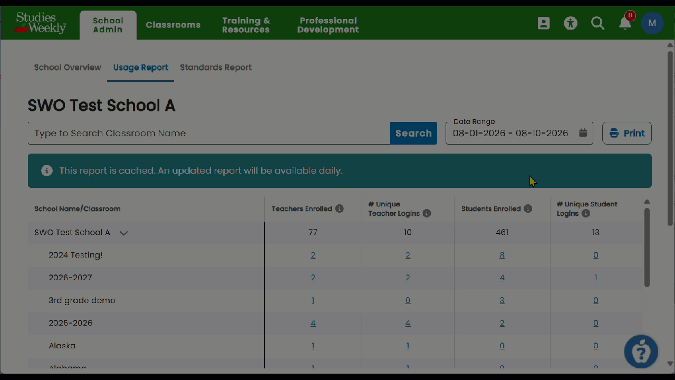The height and width of the screenshot is (380, 675).
Task: Open Unique Teacher Logins for 3rd grade demo
Action: click(x=408, y=300)
